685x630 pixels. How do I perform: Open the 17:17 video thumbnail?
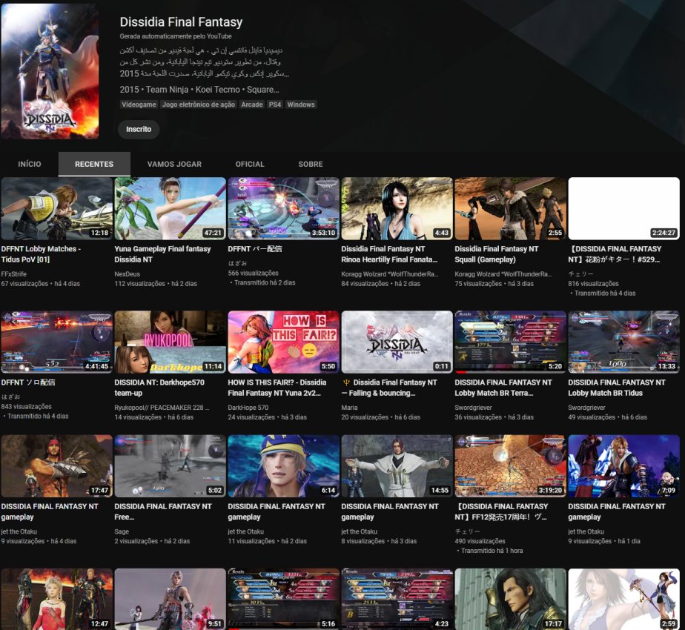click(510, 599)
